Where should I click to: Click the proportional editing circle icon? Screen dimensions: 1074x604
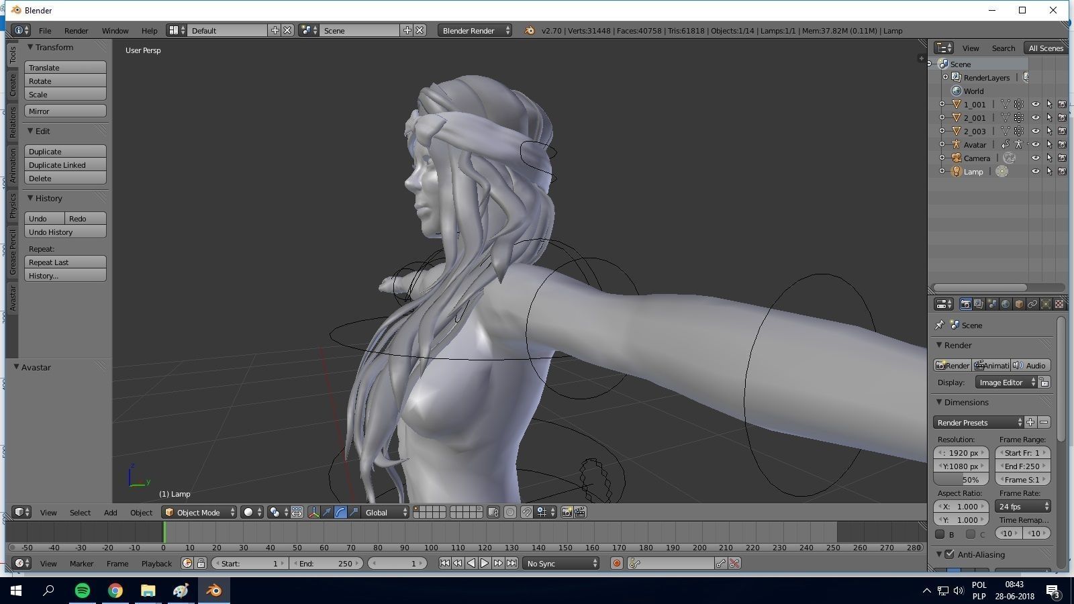coord(510,512)
